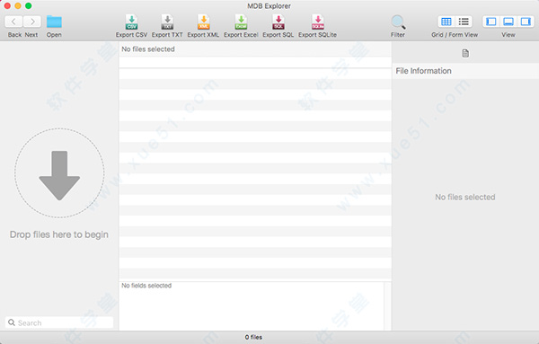
Task: Open the Filter magnifier tool
Action: tap(398, 22)
